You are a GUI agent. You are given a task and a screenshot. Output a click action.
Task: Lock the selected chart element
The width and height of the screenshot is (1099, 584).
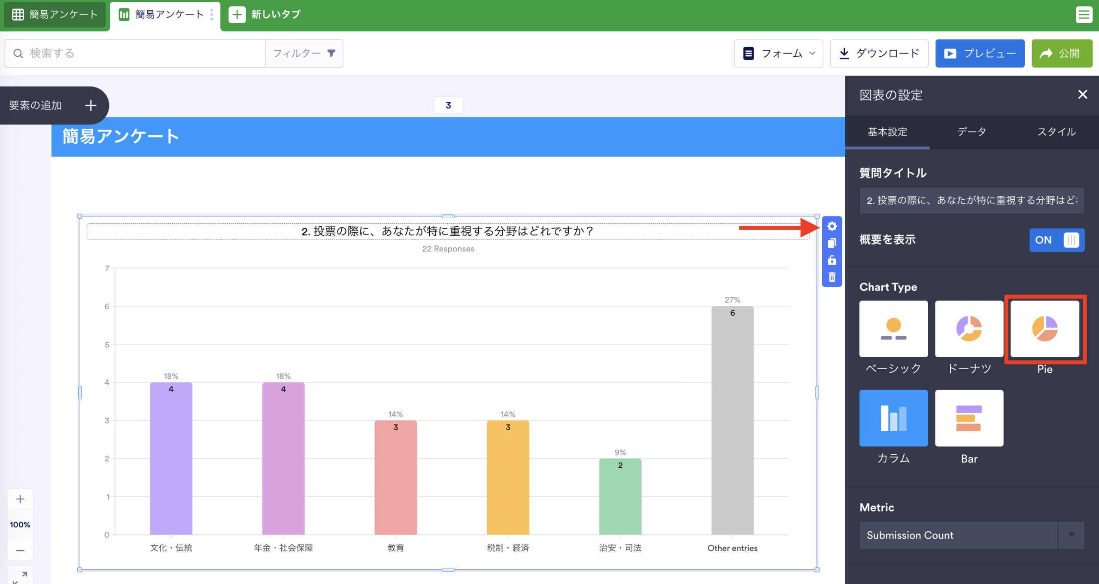pos(832,260)
